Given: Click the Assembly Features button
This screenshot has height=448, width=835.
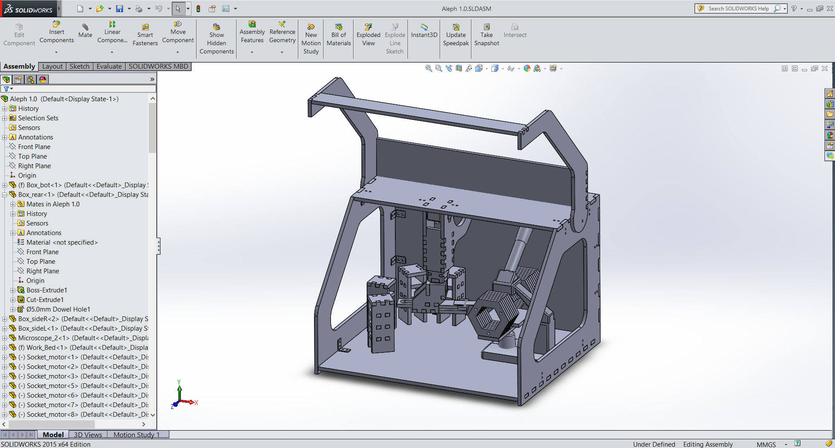Looking at the screenshot, I should [252, 32].
